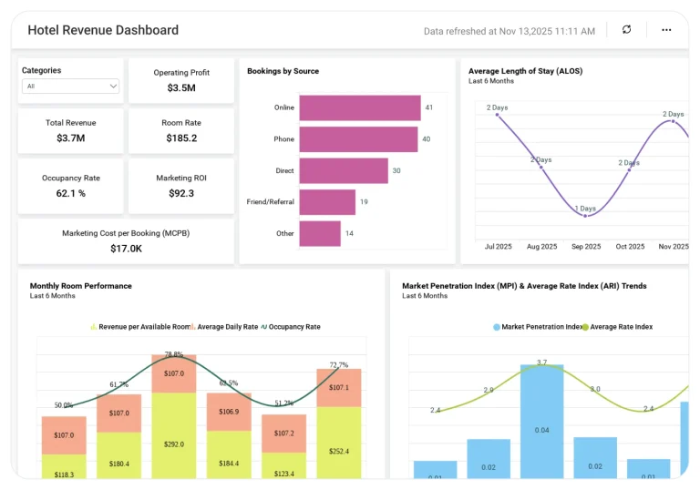
Task: Select the Operating Profit $3.5M card
Action: [x=181, y=80]
